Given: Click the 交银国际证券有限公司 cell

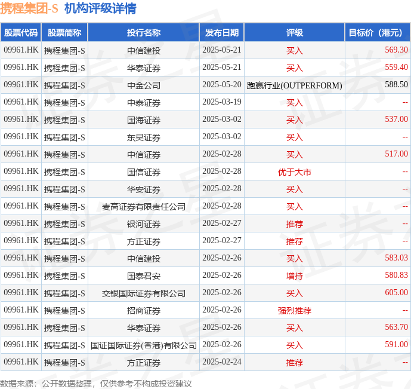Looking at the screenshot, I should click(x=144, y=293).
